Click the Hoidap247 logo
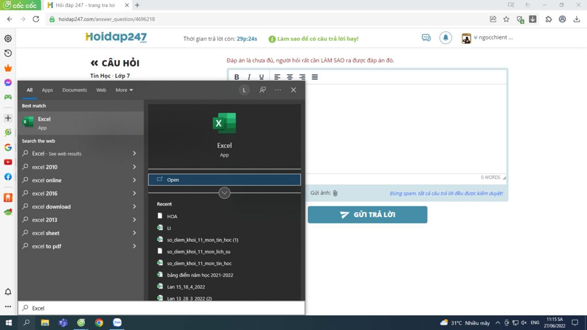The image size is (587, 330). pos(116,37)
